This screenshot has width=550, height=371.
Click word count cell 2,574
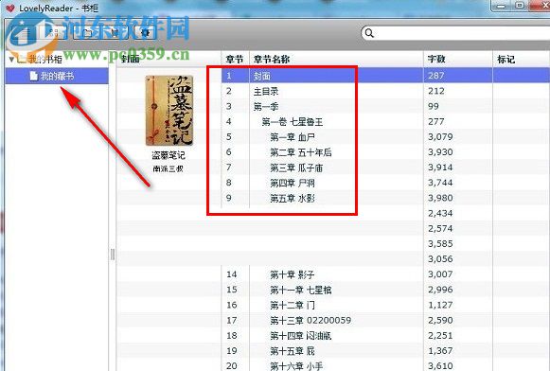(x=440, y=229)
